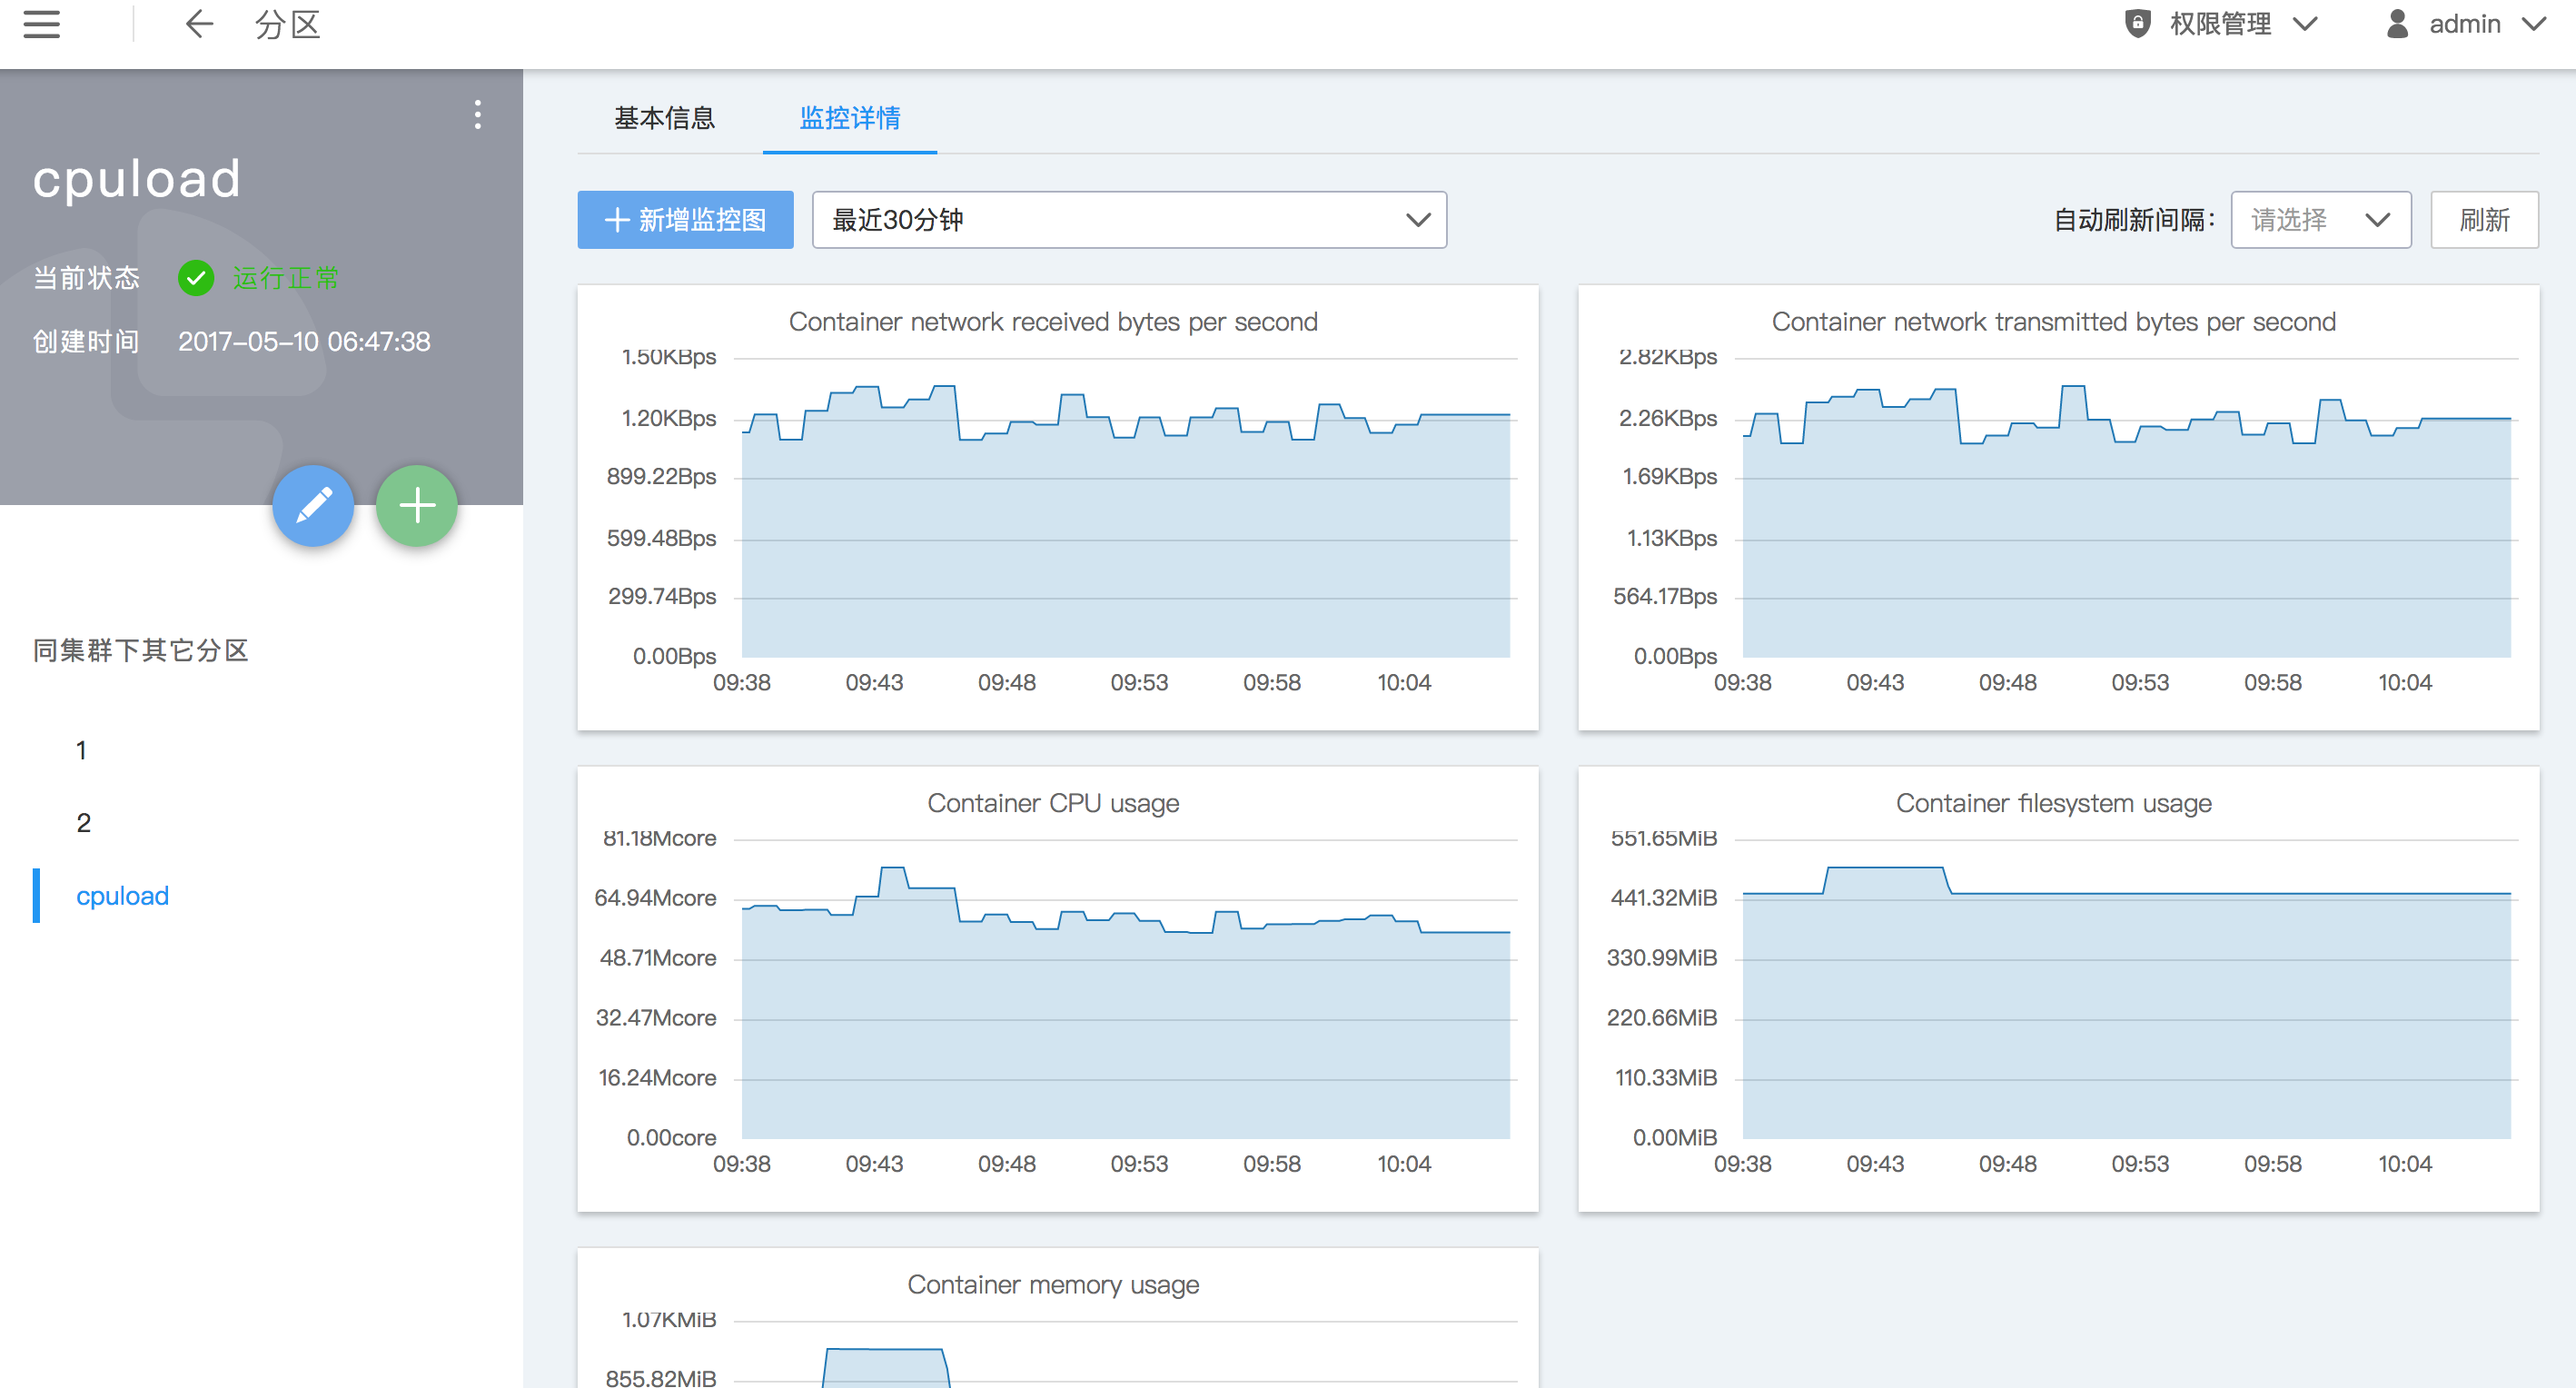Viewport: 2576px width, 1388px height.
Task: Switch to the 基本信息 tab
Action: point(664,118)
